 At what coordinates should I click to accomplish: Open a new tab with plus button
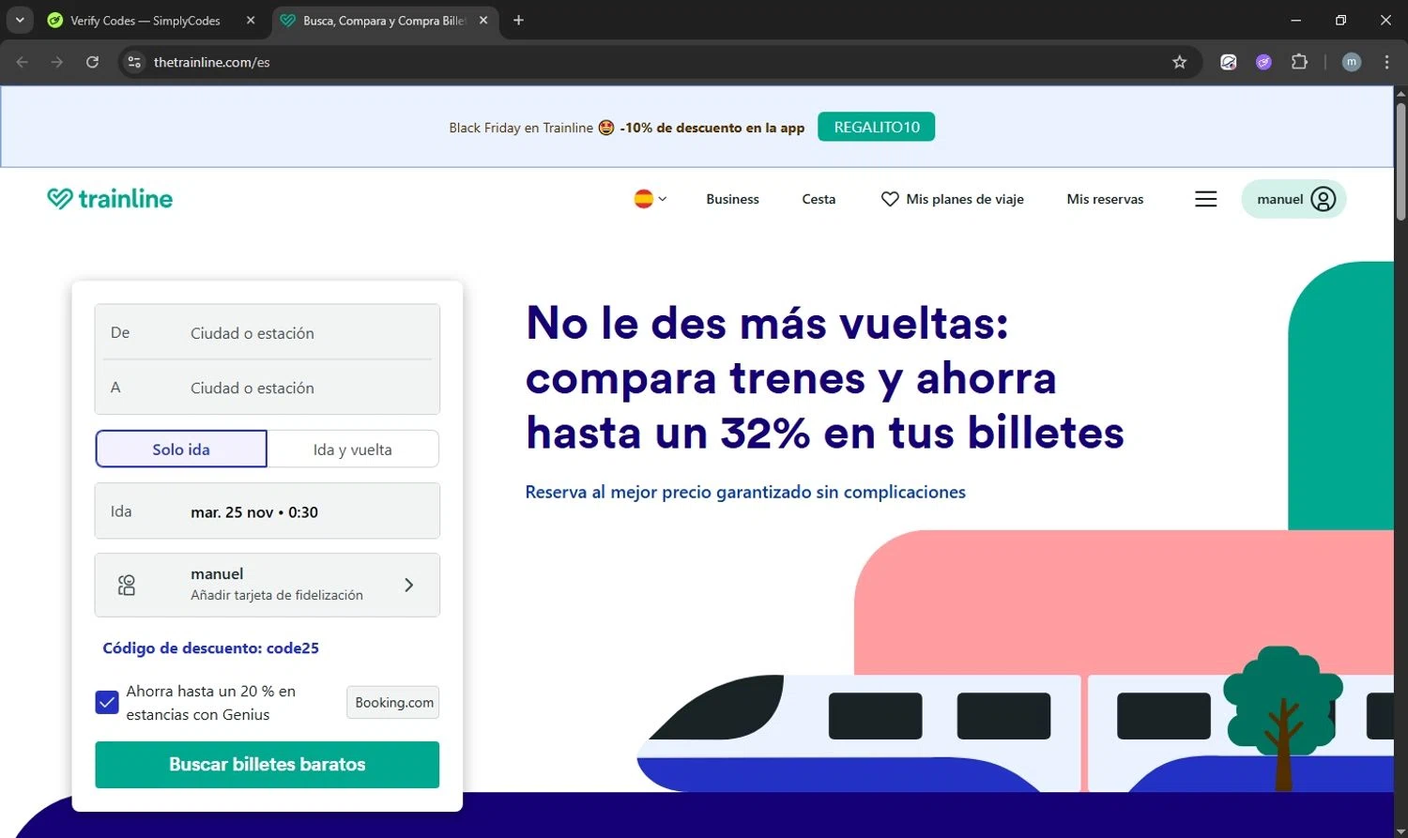(x=518, y=21)
